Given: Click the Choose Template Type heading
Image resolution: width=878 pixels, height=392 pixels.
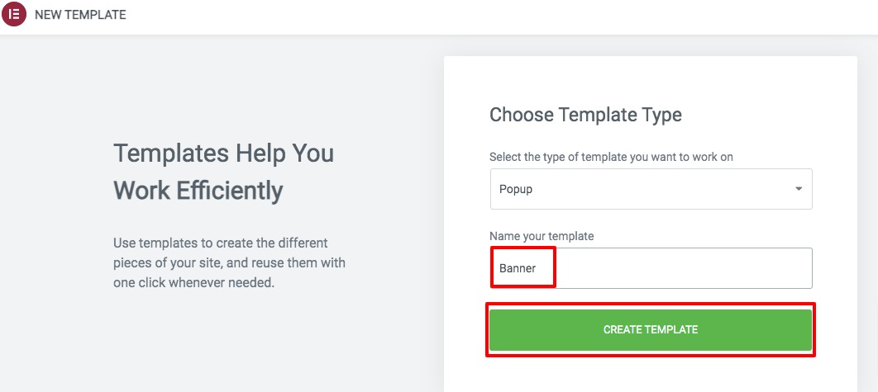Looking at the screenshot, I should pos(585,115).
